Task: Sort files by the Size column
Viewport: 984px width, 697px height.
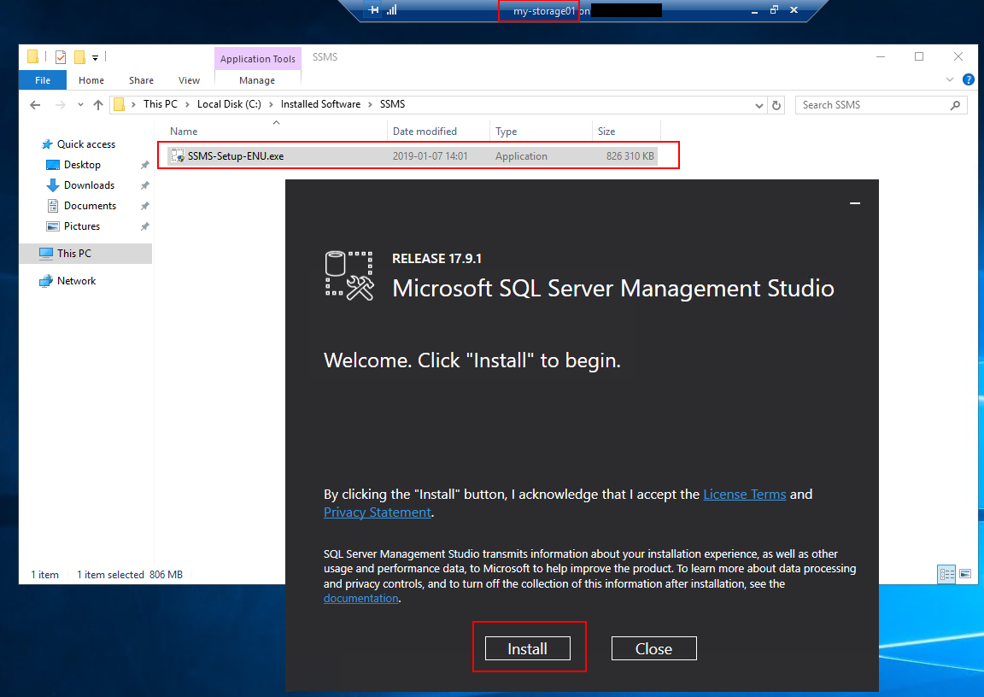Action: [x=625, y=132]
